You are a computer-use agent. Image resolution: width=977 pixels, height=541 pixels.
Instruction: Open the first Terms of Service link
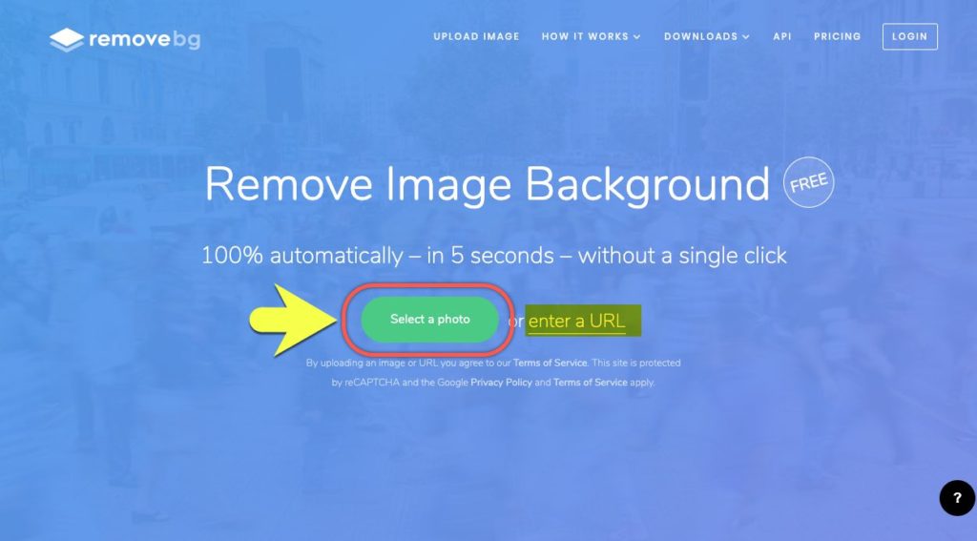[550, 363]
